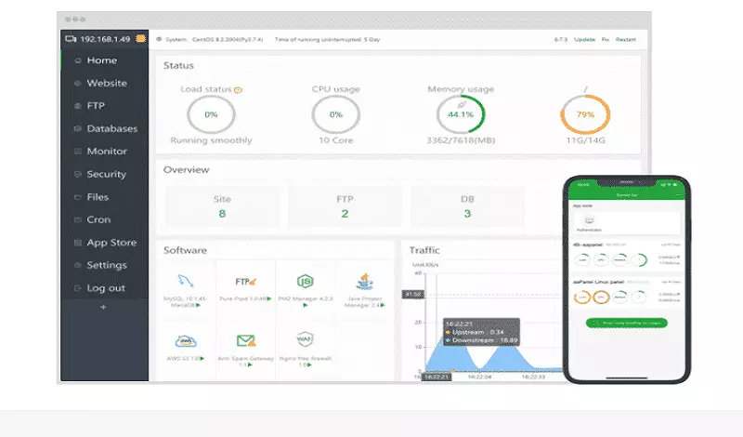Viewport: 743px width, 437px height.
Task: Click the 31.52 marker on traffic axis
Action: point(413,294)
